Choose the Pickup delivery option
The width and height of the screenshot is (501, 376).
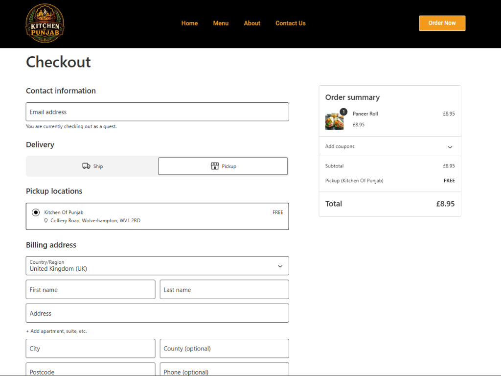tap(223, 166)
